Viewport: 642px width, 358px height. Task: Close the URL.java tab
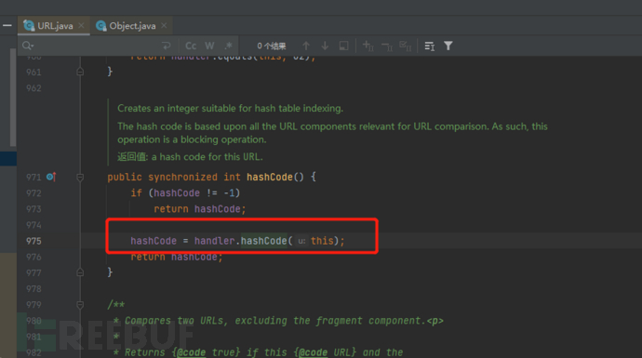82,25
